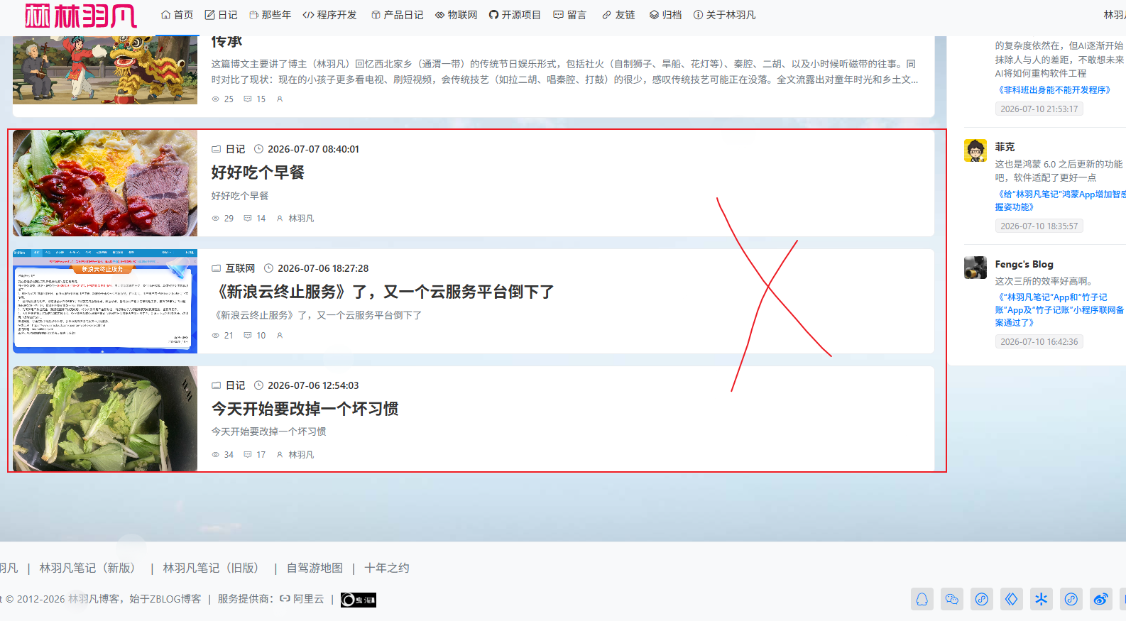This screenshot has height=621, width=1126.
Task: Open the breakfast food photo thumbnail
Action: point(105,183)
